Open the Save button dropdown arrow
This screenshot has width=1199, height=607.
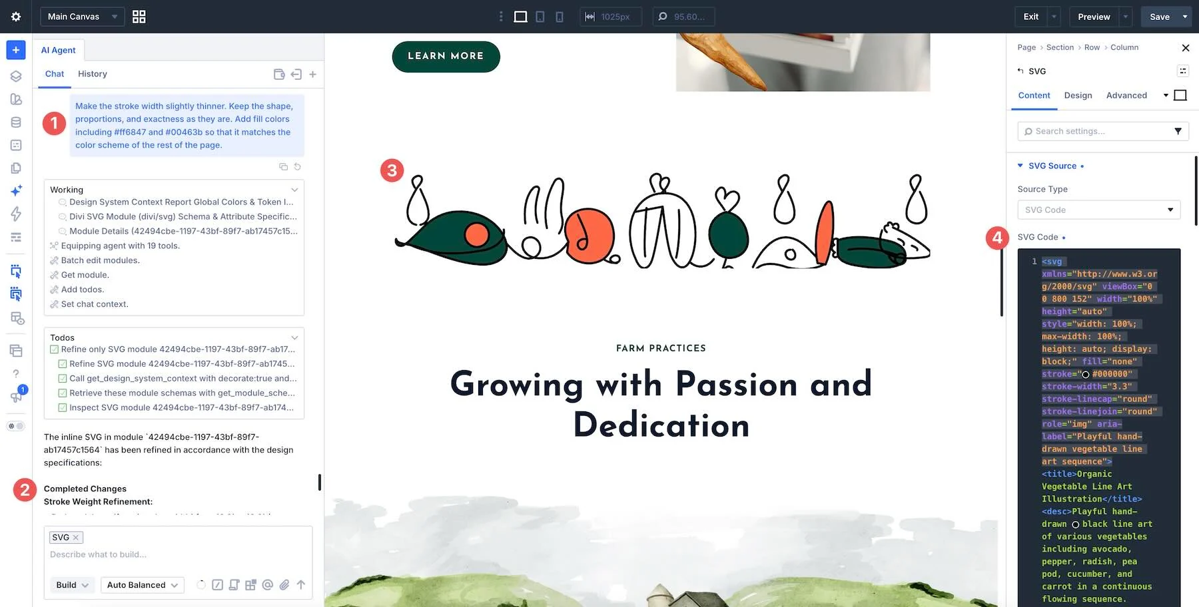[x=1185, y=17]
